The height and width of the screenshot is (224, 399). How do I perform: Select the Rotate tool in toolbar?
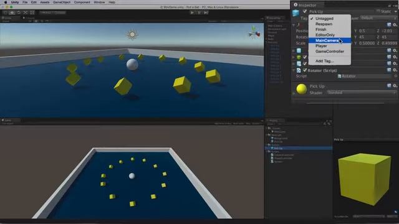click(19, 12)
